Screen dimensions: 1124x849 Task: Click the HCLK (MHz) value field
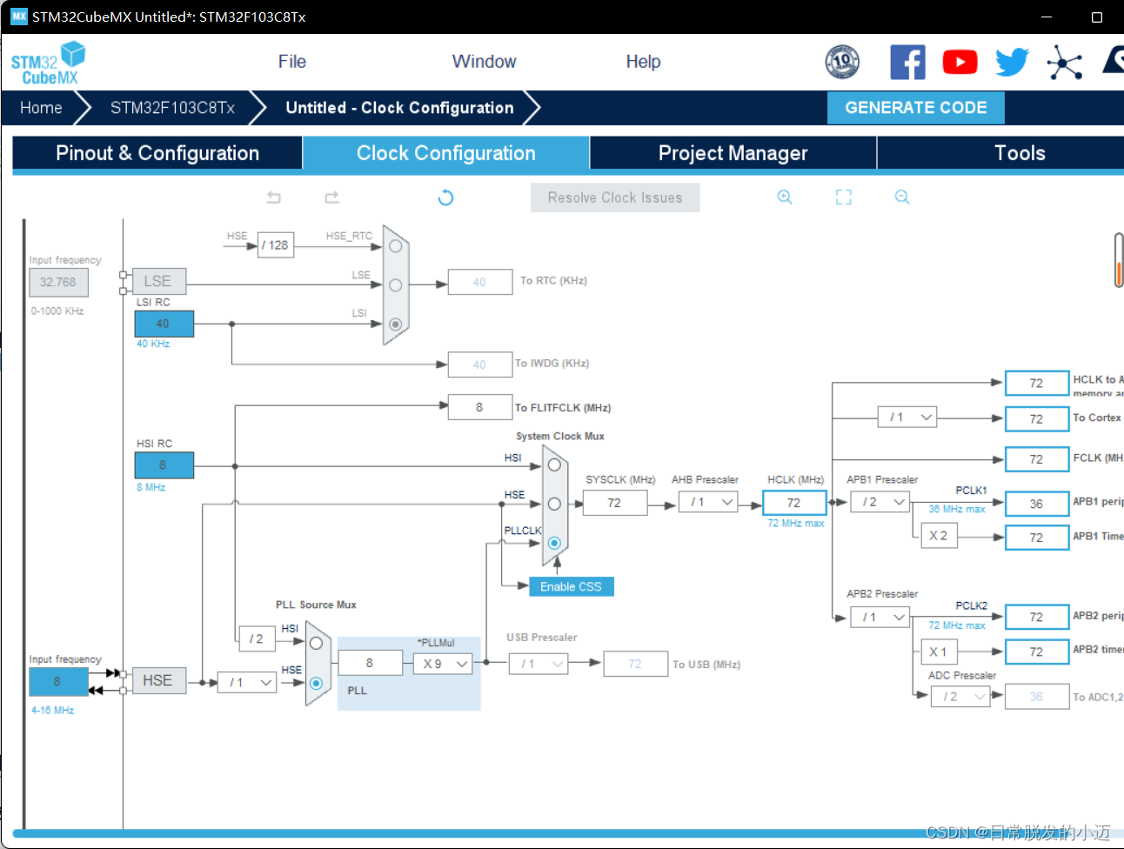click(794, 503)
